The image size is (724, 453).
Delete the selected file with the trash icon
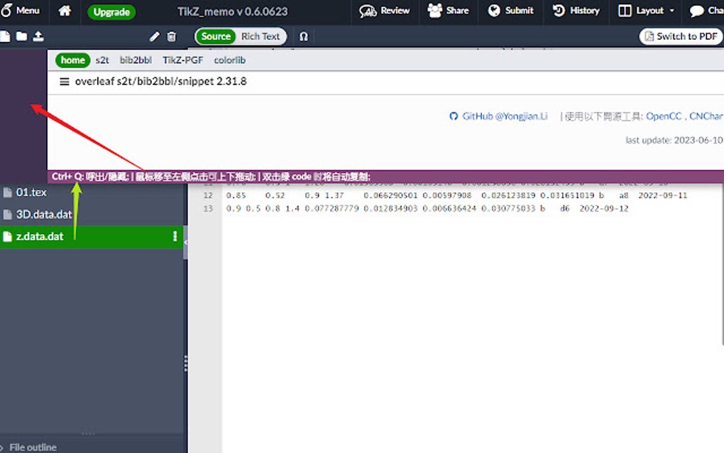pos(170,36)
